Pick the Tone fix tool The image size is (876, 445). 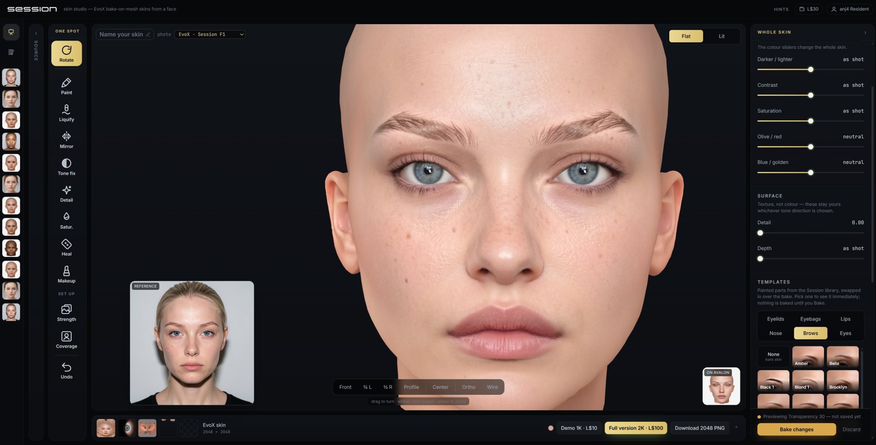click(67, 167)
